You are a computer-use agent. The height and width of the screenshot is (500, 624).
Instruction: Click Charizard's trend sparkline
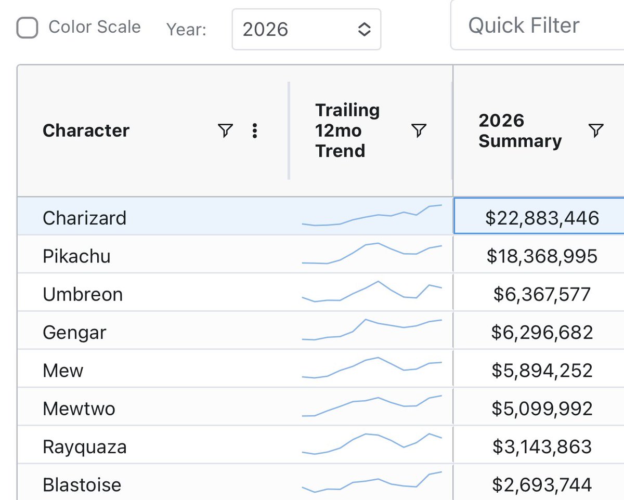click(x=372, y=215)
